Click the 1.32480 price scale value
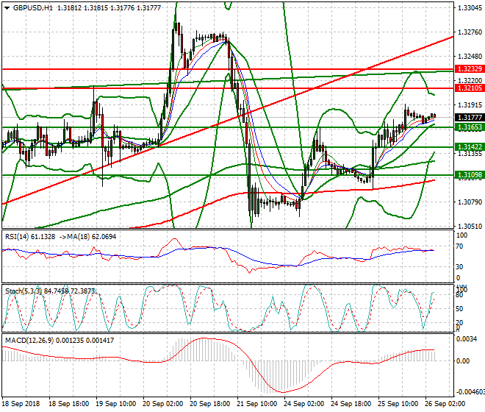The image size is (485, 412). 470,57
